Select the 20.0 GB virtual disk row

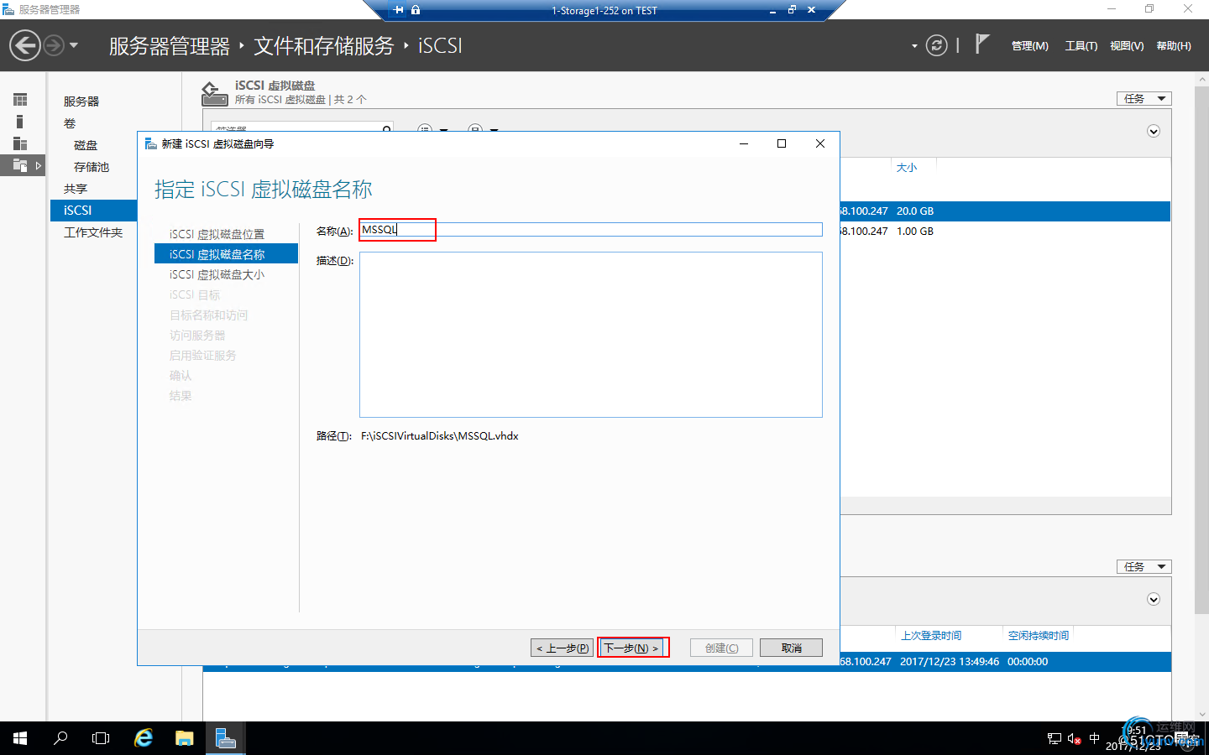point(1005,211)
